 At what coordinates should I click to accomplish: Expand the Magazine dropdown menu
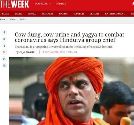pyautogui.click(x=43, y=4)
